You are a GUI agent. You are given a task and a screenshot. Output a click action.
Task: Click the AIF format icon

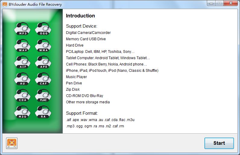22,62
